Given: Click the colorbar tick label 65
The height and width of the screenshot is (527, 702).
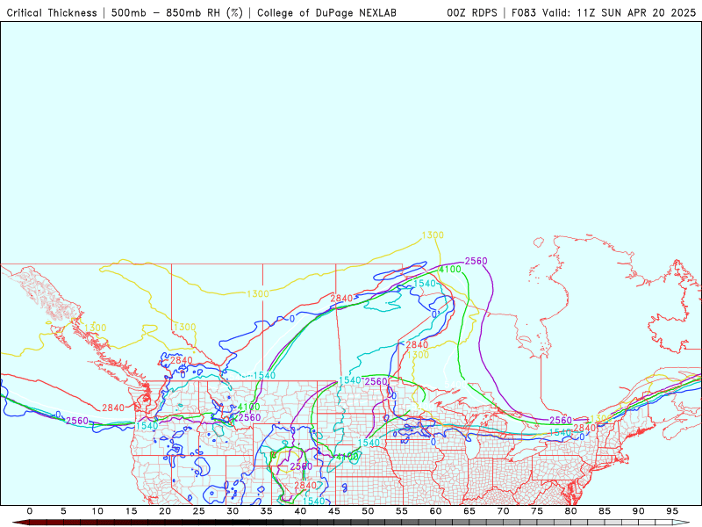Looking at the screenshot, I should [469, 511].
